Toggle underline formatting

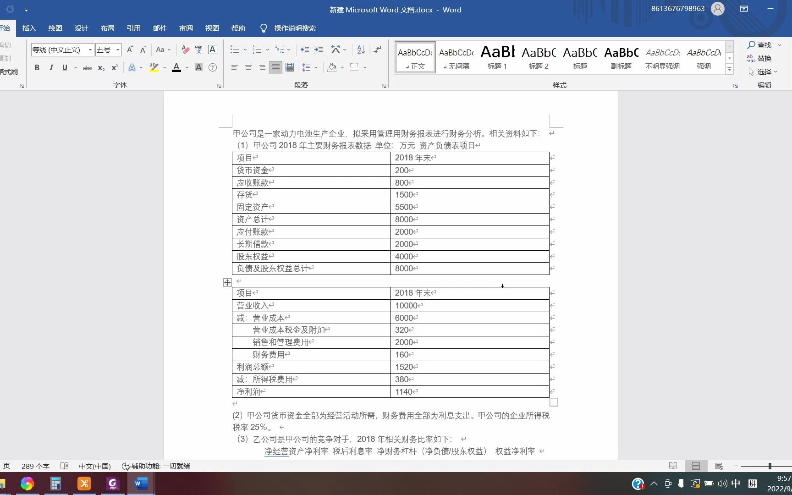65,67
